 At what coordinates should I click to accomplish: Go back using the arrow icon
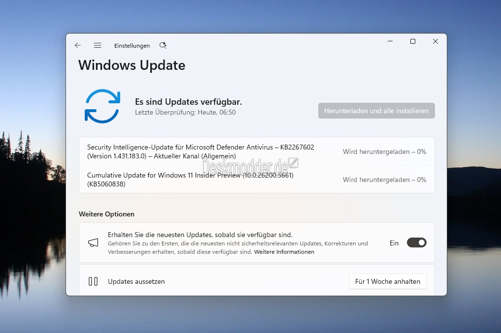pos(78,45)
